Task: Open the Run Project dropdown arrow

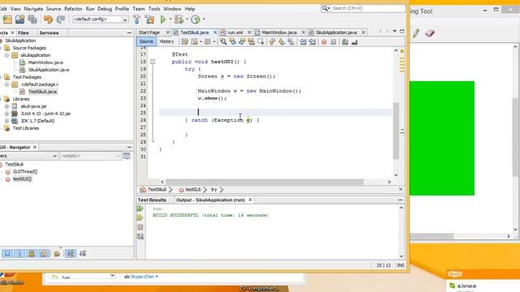Action: 171,19
